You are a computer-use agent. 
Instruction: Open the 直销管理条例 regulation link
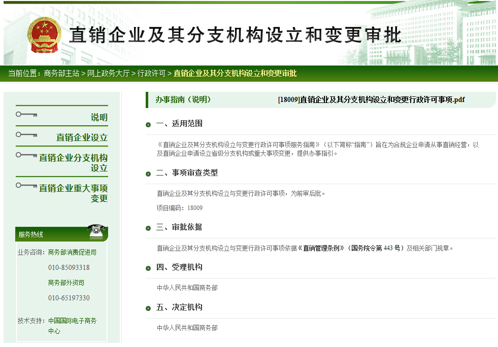(321, 248)
